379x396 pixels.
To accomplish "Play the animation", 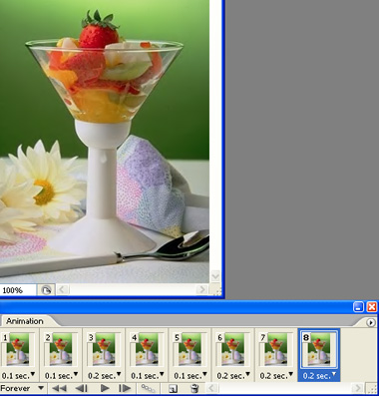I will [x=105, y=388].
